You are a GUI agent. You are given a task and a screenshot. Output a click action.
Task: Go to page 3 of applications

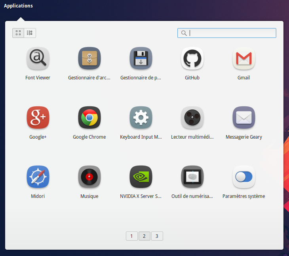click(157, 236)
